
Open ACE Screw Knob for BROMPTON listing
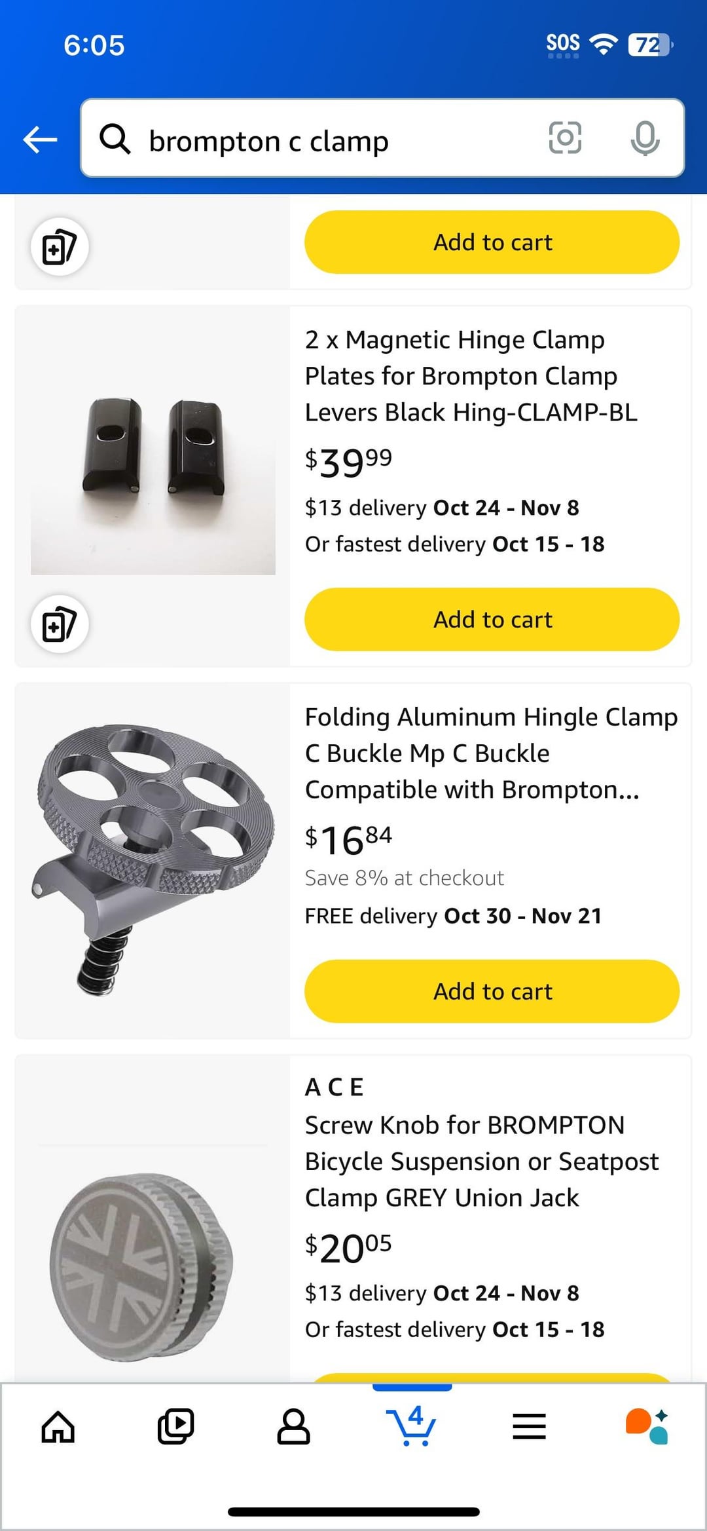coord(481,1161)
